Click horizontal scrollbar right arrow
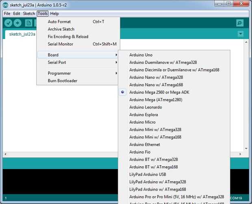 pos(240,154)
